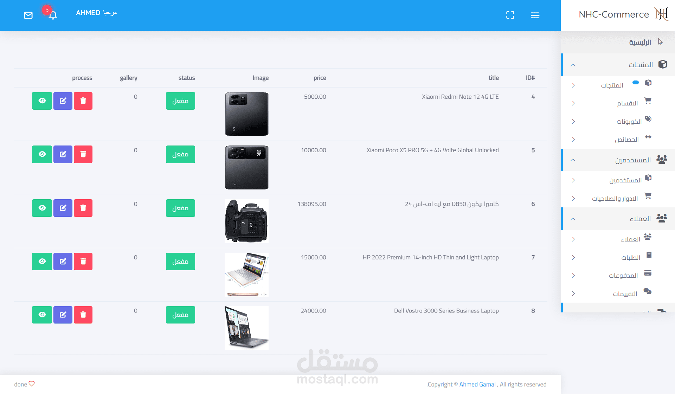View the Xiaomi Redmi Note 12 with eye button

coord(42,101)
